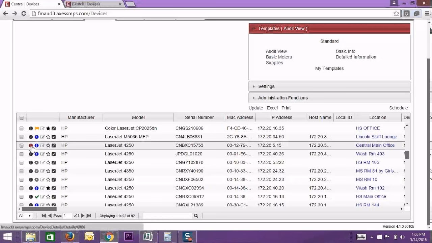
Task: Click the green checkmark status icon for CNGXC09912
Action: pos(37,197)
